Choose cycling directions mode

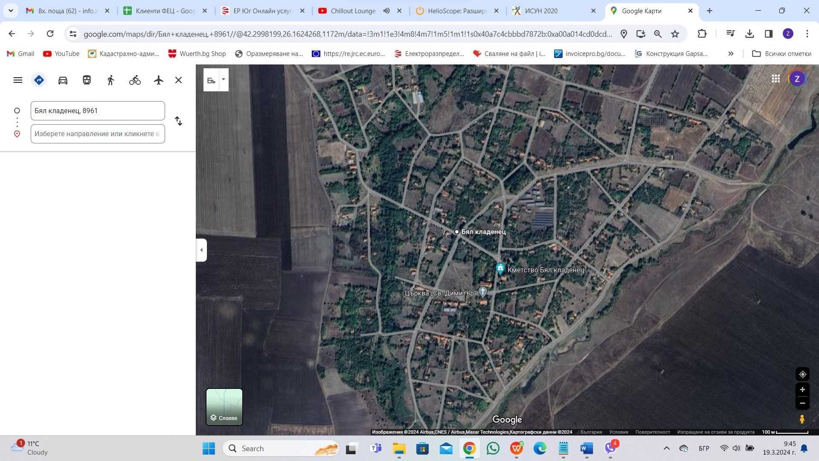pyautogui.click(x=135, y=80)
